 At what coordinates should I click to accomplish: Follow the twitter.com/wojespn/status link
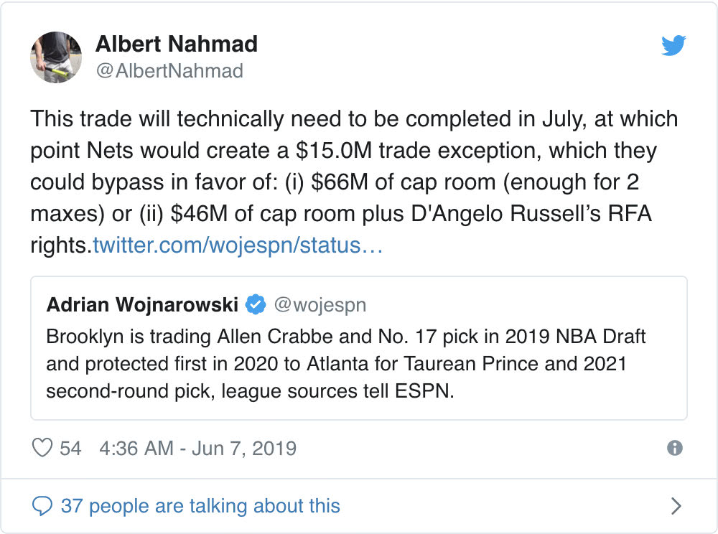click(238, 245)
